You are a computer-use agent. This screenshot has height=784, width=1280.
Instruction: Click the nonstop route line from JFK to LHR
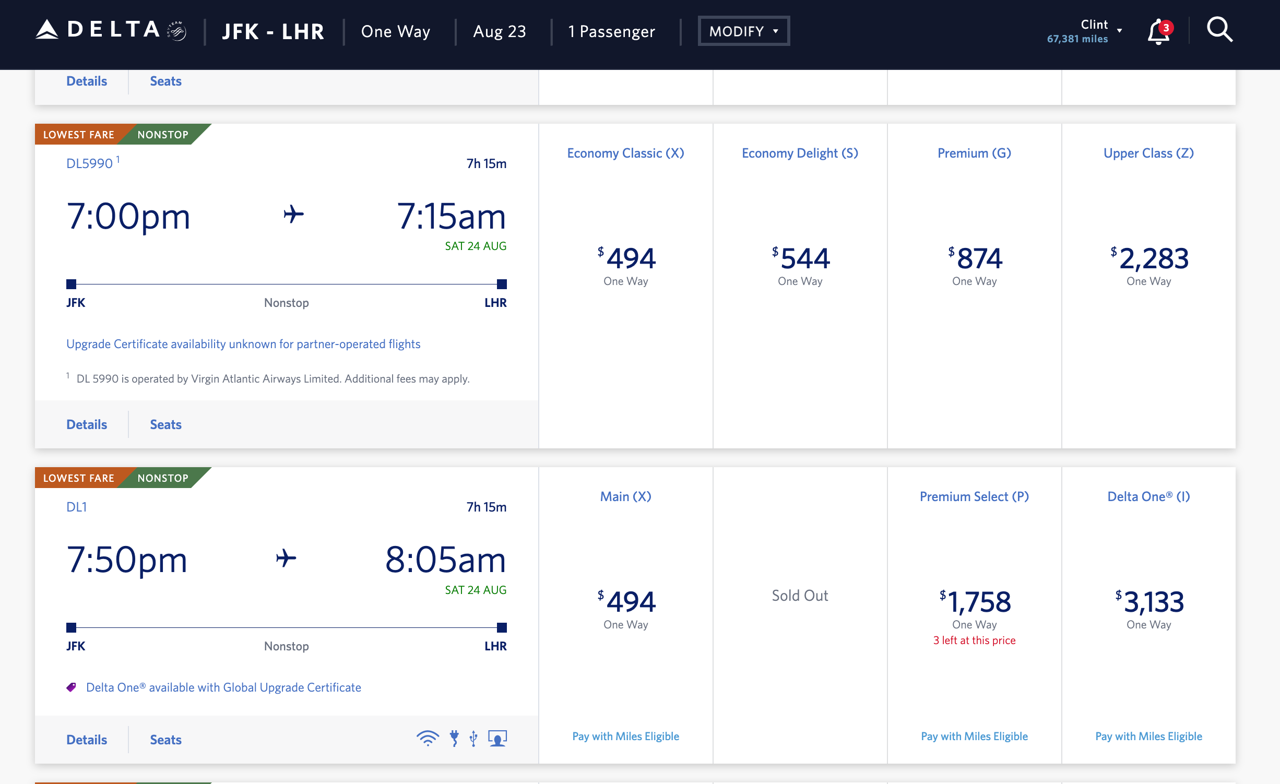[x=287, y=284]
